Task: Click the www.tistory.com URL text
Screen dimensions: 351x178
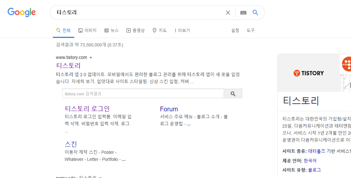Action: 71,57
